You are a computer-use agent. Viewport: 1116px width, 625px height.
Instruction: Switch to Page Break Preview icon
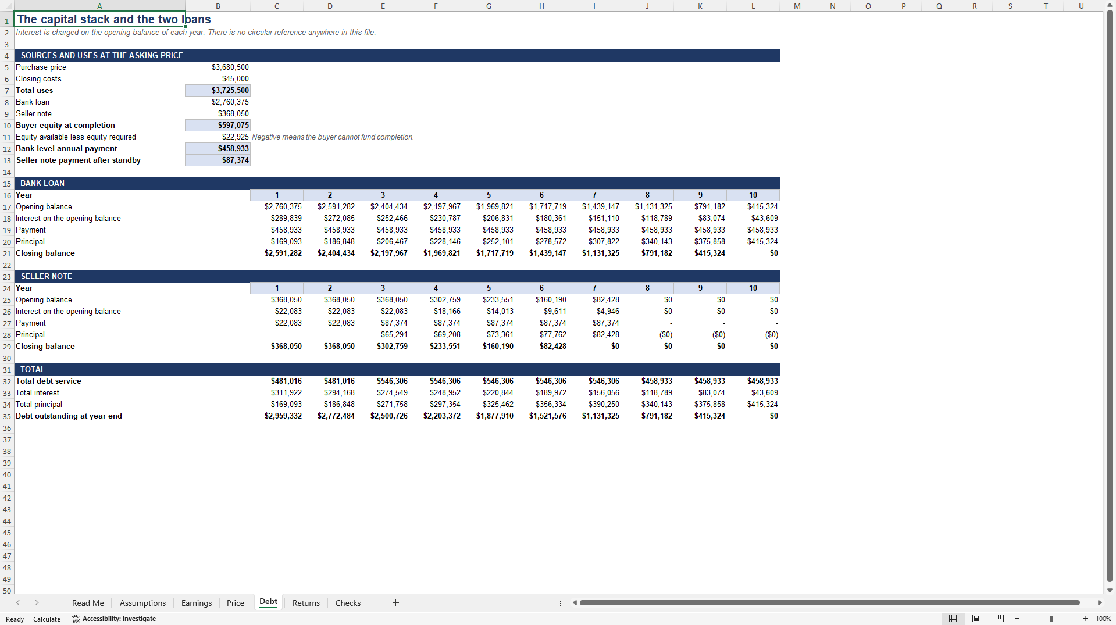pyautogui.click(x=1000, y=619)
